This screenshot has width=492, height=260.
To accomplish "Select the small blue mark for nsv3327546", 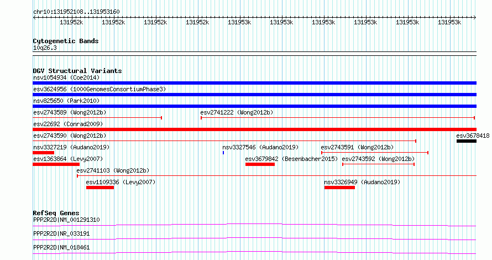I will coord(223,153).
